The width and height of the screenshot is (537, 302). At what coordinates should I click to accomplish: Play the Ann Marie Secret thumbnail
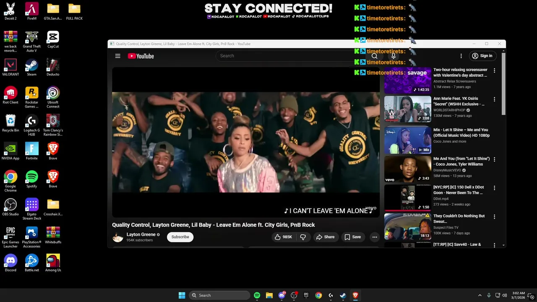[408, 109]
